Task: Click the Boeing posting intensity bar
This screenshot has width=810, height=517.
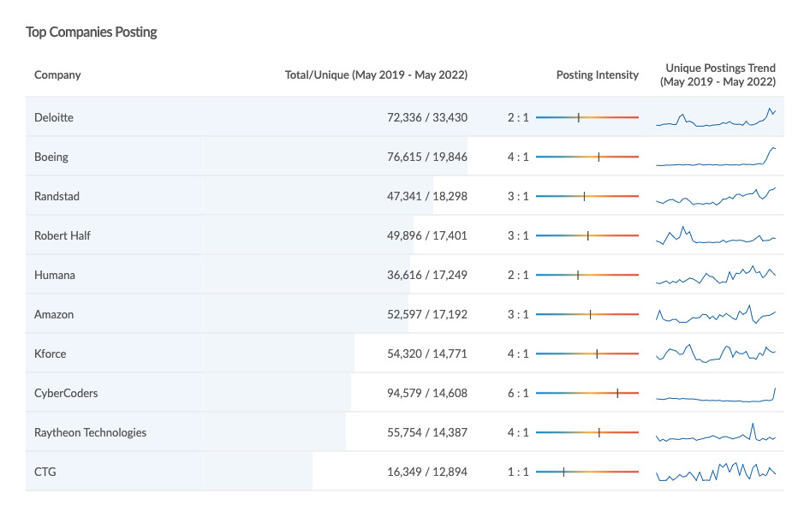Action: [x=587, y=157]
